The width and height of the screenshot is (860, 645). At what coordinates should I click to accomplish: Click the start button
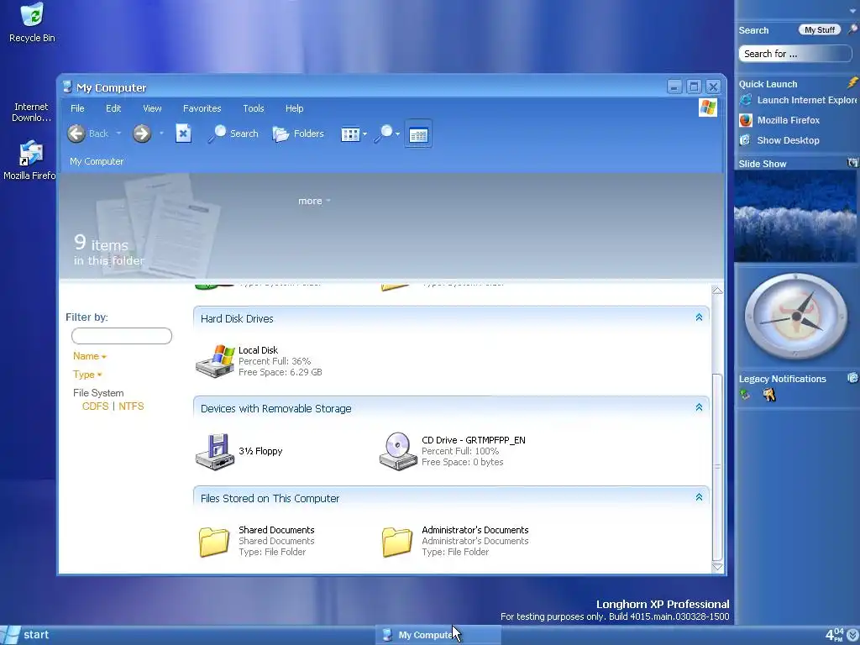(x=25, y=635)
